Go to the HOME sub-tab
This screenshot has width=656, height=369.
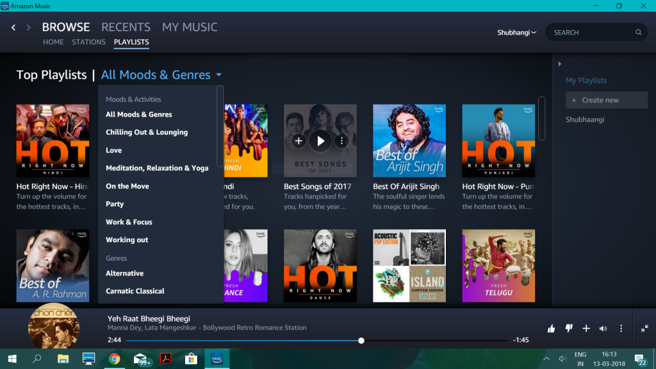53,42
